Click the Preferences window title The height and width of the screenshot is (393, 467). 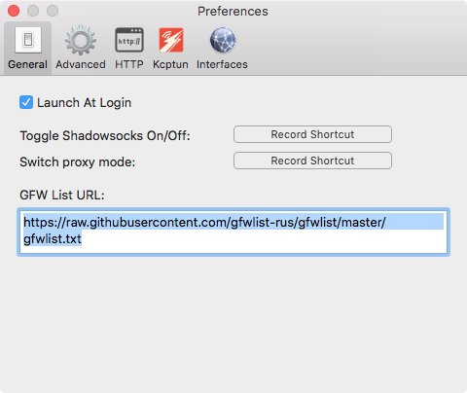(233, 12)
